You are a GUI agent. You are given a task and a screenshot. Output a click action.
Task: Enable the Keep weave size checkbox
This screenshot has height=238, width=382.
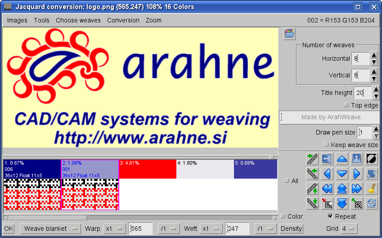pos(326,145)
